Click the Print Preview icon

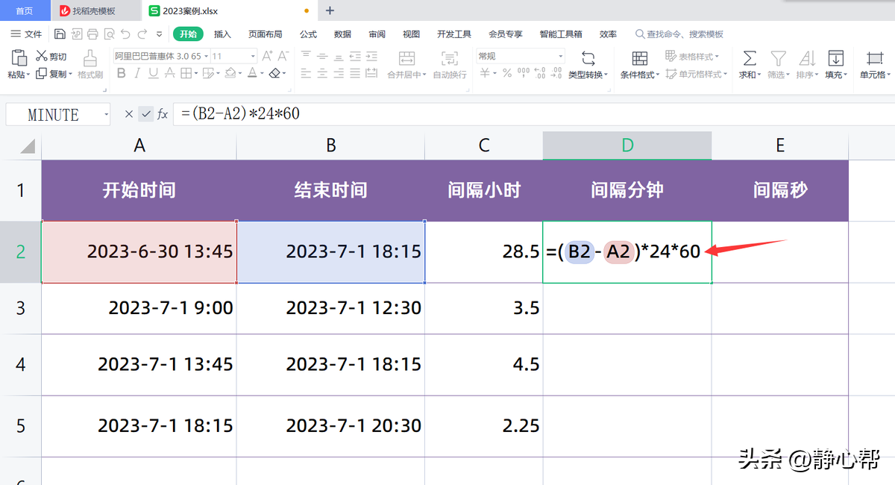109,34
